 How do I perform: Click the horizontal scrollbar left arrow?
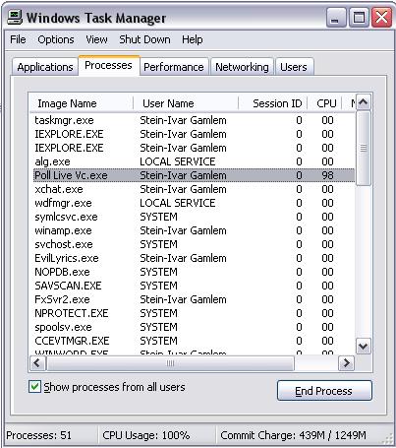[37, 363]
